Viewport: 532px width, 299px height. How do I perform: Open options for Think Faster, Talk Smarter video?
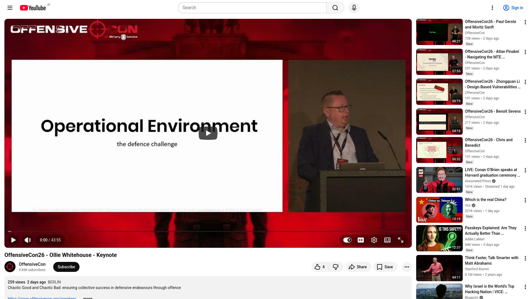pyautogui.click(x=525, y=258)
